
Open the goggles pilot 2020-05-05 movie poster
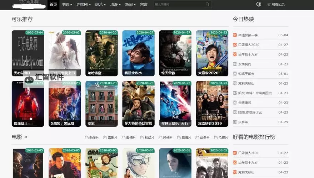[x=138, y=163]
